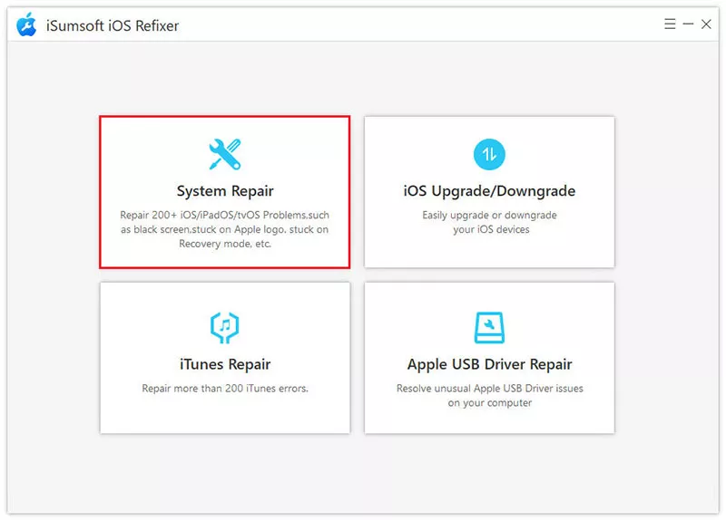The height and width of the screenshot is (520, 726).
Task: Click text "Resolve unusual Apple USB Driver issues"
Action: tap(489, 389)
